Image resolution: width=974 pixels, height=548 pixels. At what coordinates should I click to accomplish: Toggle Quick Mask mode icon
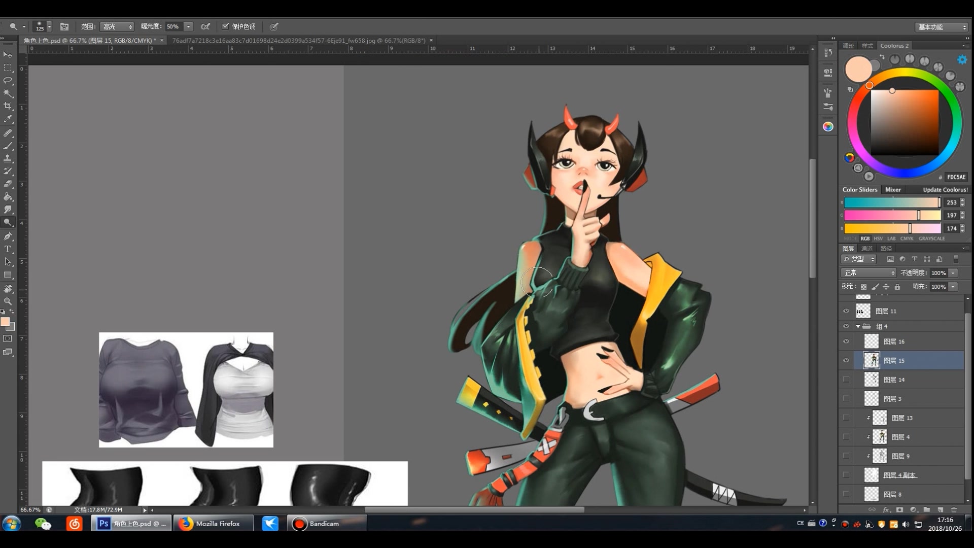tap(8, 339)
